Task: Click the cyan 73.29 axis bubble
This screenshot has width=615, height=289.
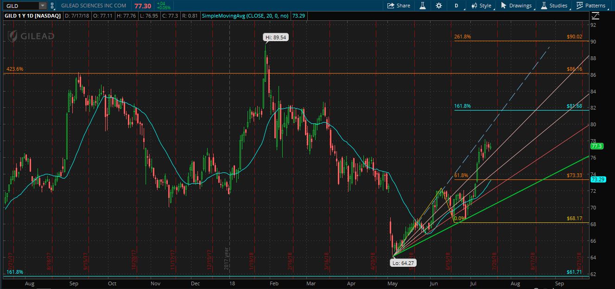Action: [597, 179]
